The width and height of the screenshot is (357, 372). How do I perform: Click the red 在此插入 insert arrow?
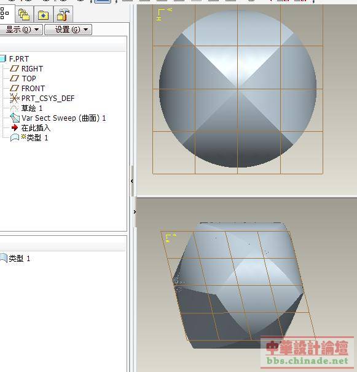click(15, 127)
